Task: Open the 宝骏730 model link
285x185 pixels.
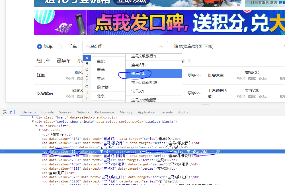Action: tap(252, 90)
